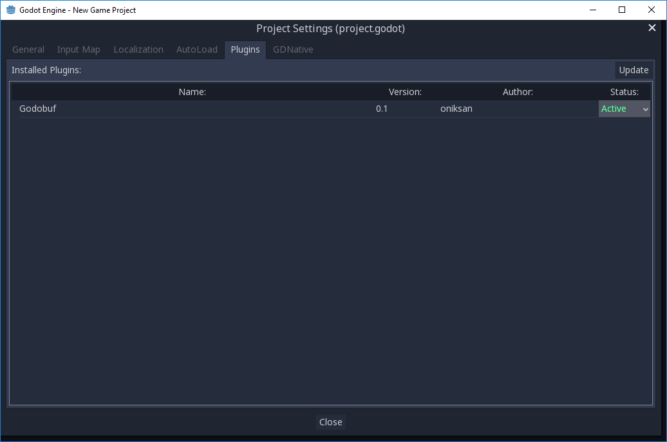Select the Localization tab

[138, 49]
